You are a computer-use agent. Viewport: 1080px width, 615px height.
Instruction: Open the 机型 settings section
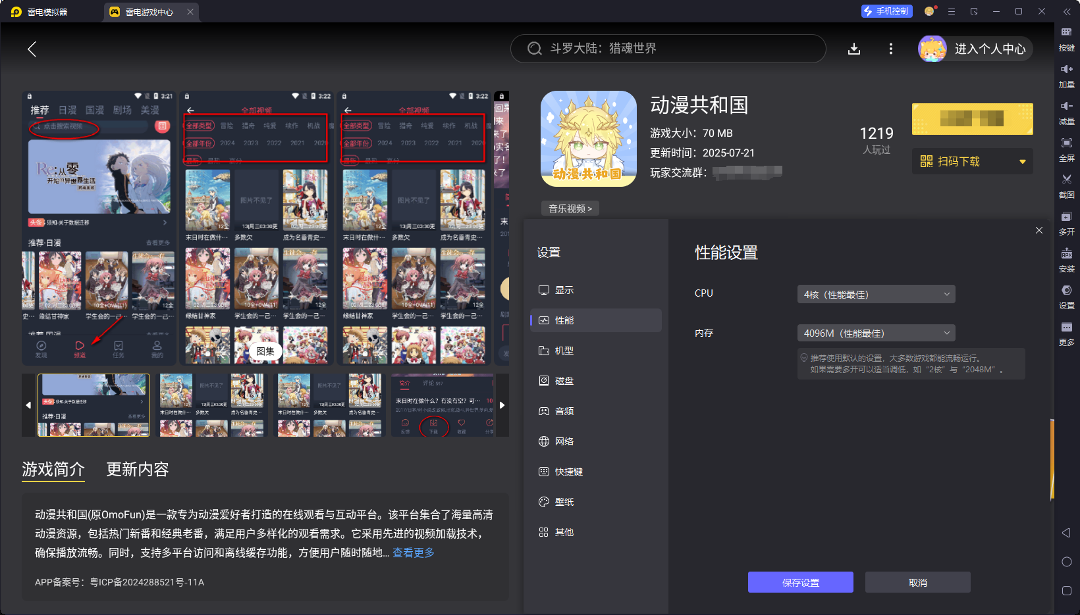(x=596, y=351)
